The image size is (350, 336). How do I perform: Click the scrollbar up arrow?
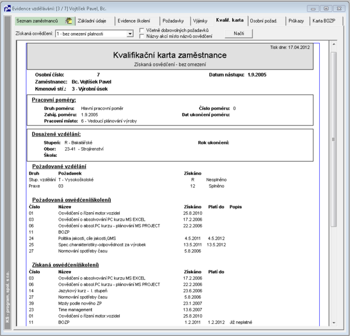[x=334, y=44]
